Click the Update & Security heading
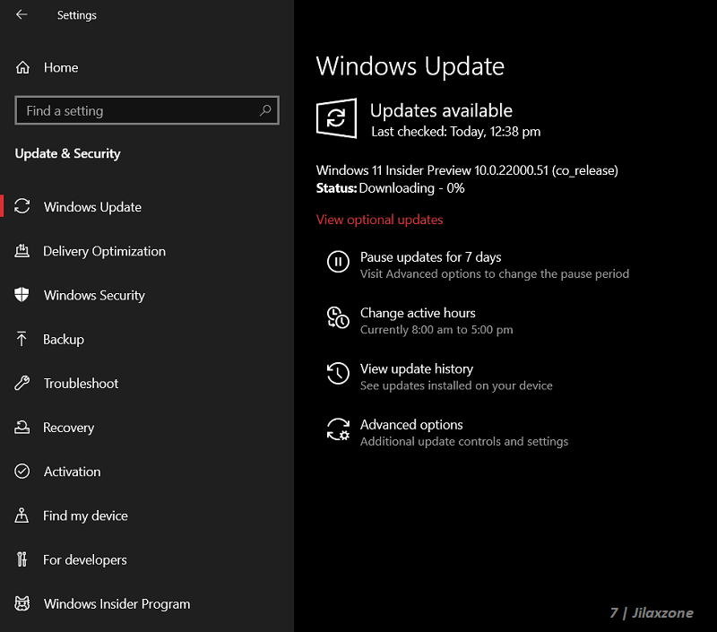The image size is (717, 632). [68, 153]
